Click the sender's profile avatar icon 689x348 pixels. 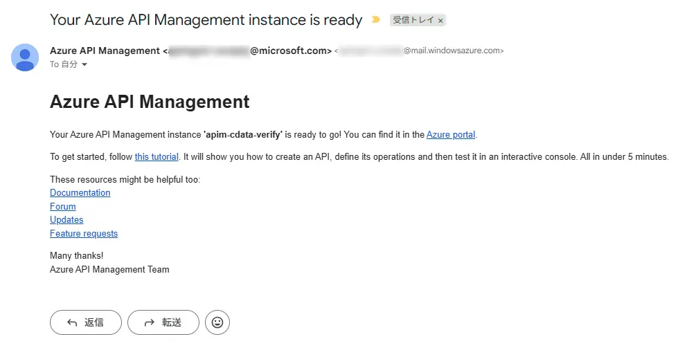tap(25, 57)
